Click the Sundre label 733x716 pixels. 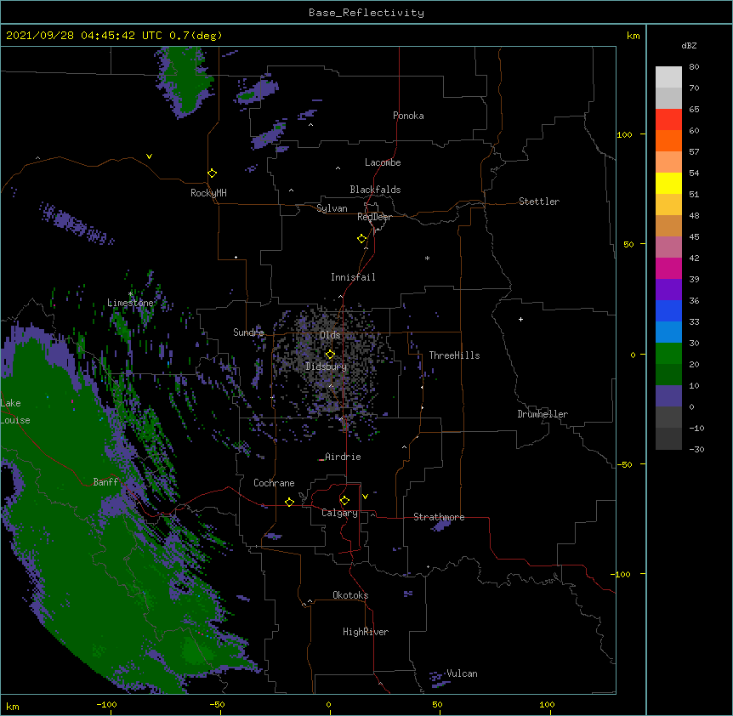tap(248, 332)
